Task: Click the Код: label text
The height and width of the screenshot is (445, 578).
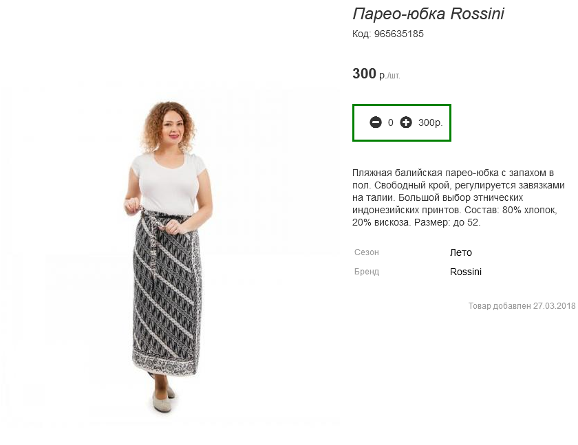Action: point(362,34)
